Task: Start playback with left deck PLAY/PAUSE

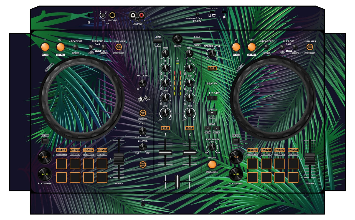Action: pos(45,175)
